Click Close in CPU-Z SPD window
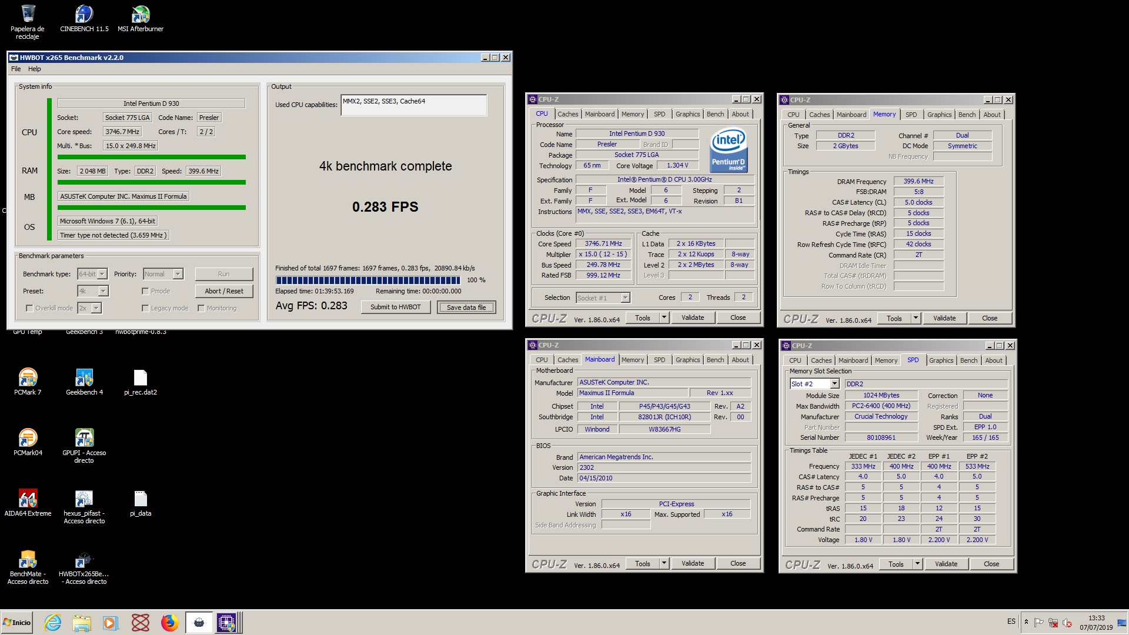Image resolution: width=1129 pixels, height=635 pixels. (x=991, y=564)
